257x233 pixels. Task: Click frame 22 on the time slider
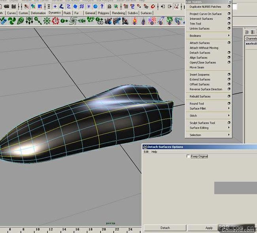pos(117,229)
